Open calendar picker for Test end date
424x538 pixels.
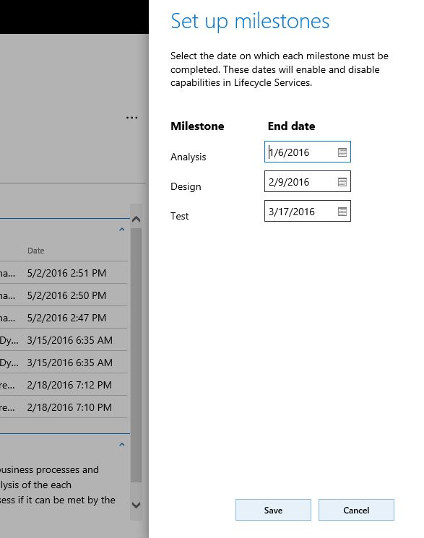click(342, 212)
